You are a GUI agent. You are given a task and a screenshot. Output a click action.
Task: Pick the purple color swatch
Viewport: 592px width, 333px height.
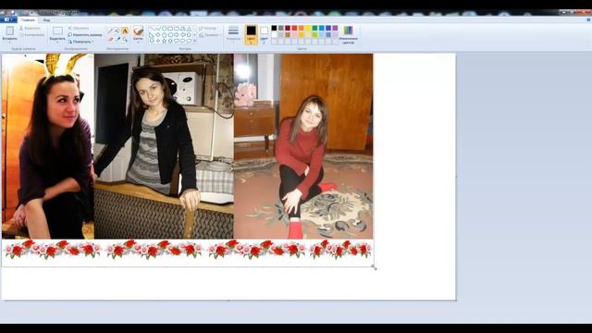point(335,29)
